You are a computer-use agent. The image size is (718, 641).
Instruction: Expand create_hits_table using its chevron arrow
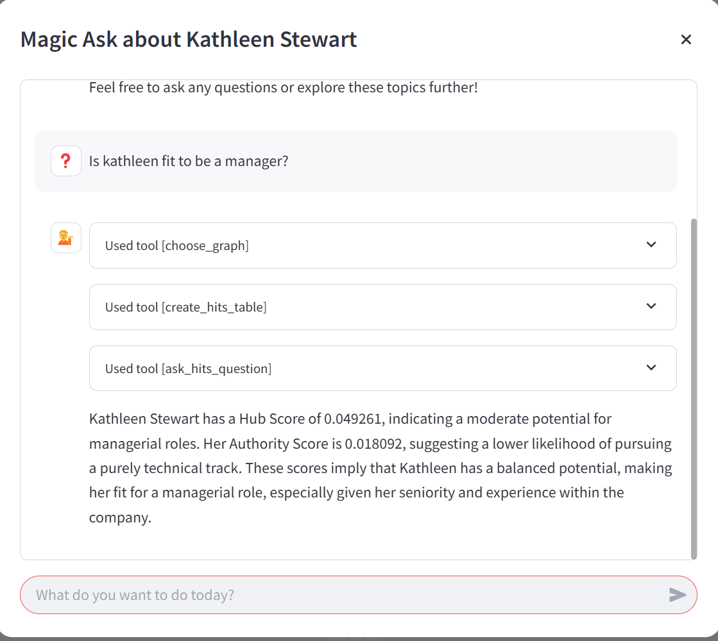651,306
